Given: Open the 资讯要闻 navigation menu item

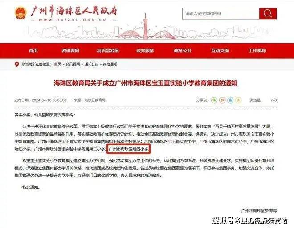Looking at the screenshot, I should click(x=70, y=51).
